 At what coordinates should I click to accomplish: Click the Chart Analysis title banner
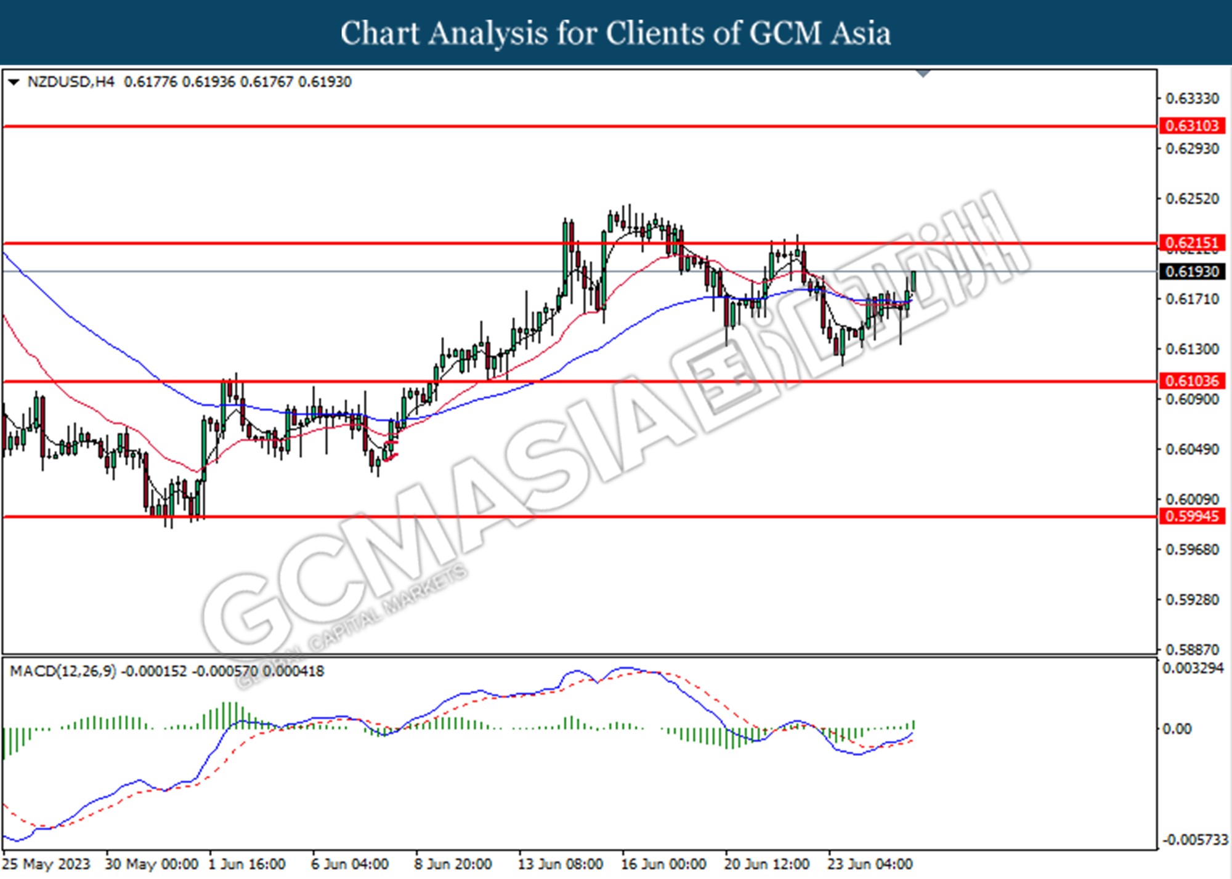pyautogui.click(x=616, y=33)
